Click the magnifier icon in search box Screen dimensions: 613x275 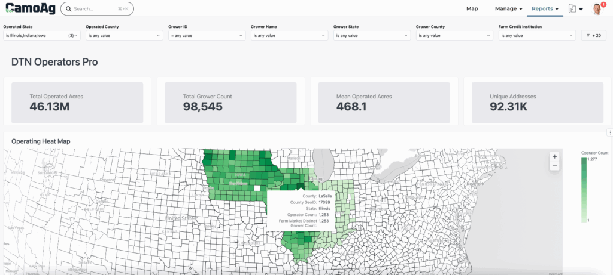(68, 8)
